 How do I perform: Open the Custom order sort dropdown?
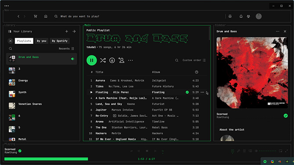coord(194,60)
